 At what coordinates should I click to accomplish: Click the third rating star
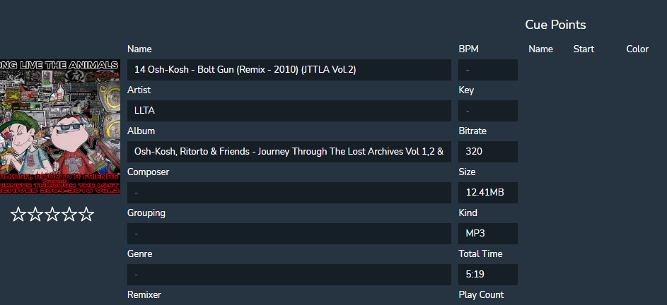52,215
